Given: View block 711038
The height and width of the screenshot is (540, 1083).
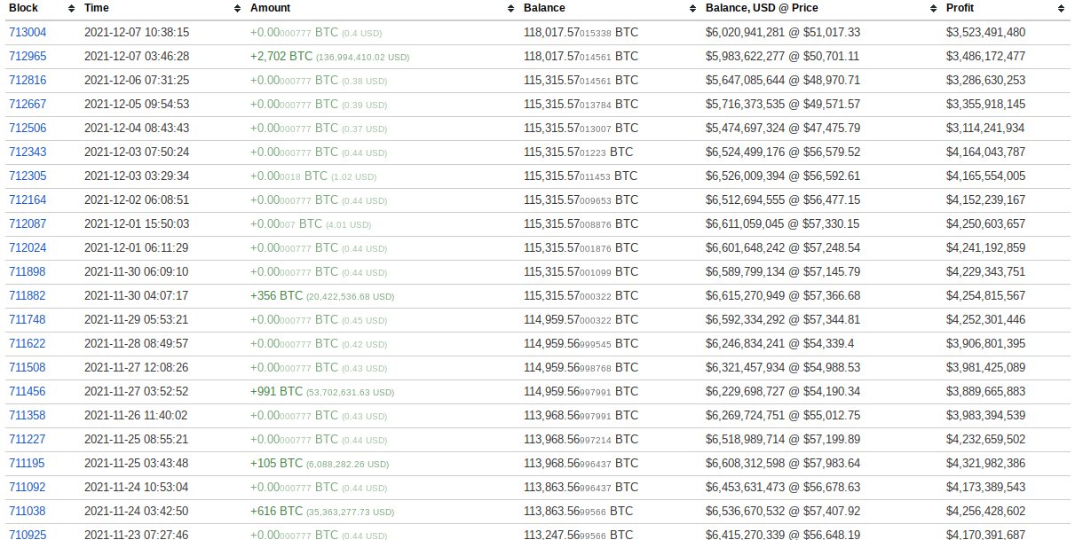Looking at the screenshot, I should (x=20, y=511).
